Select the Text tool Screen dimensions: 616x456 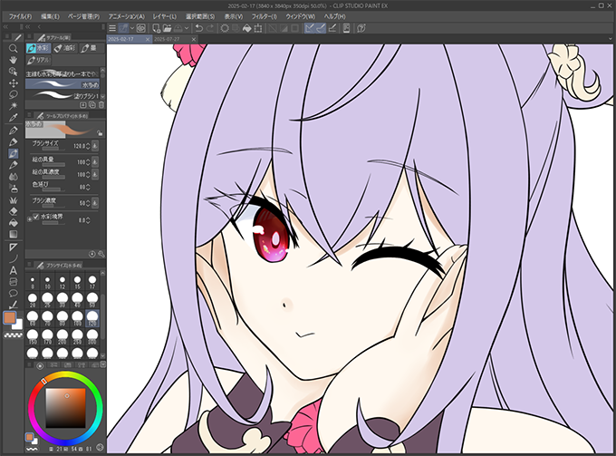(13, 270)
